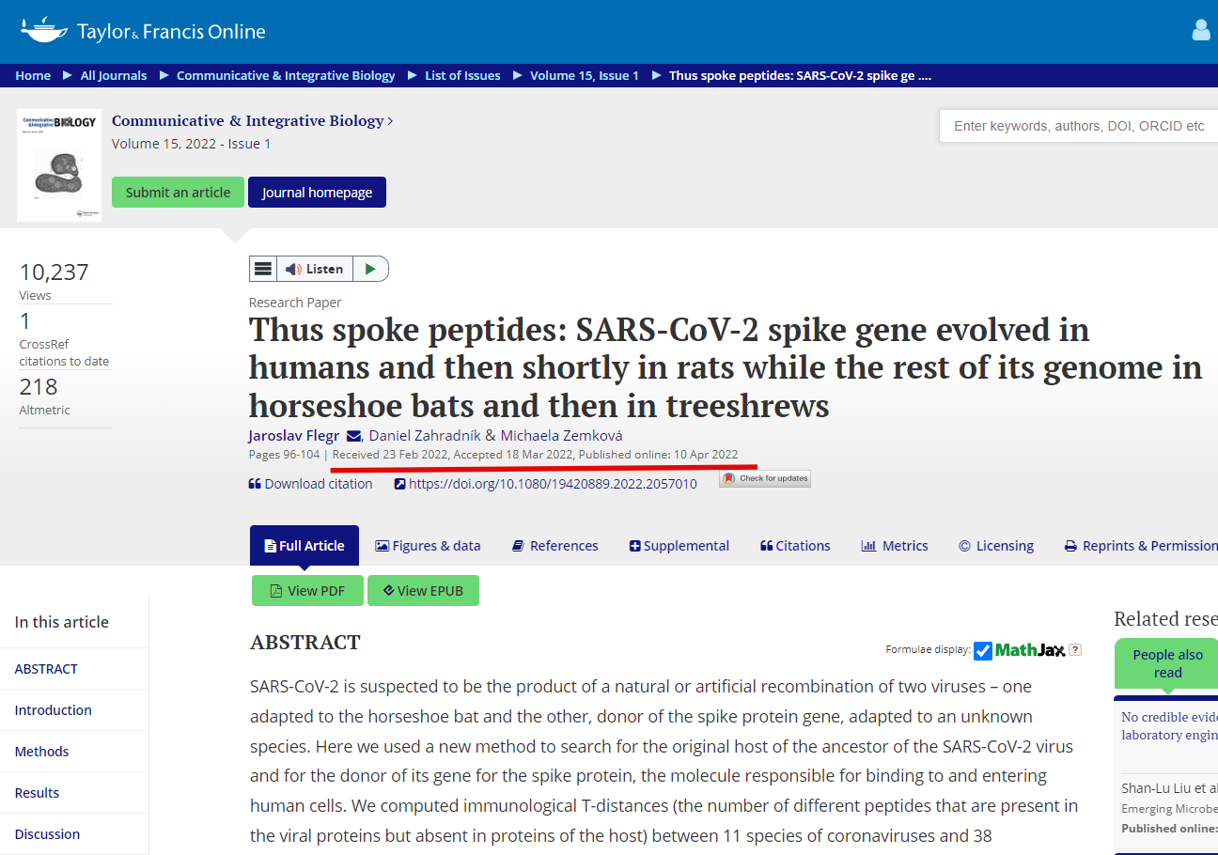
Task: Click CrossRef citations to date count
Action: click(25, 322)
